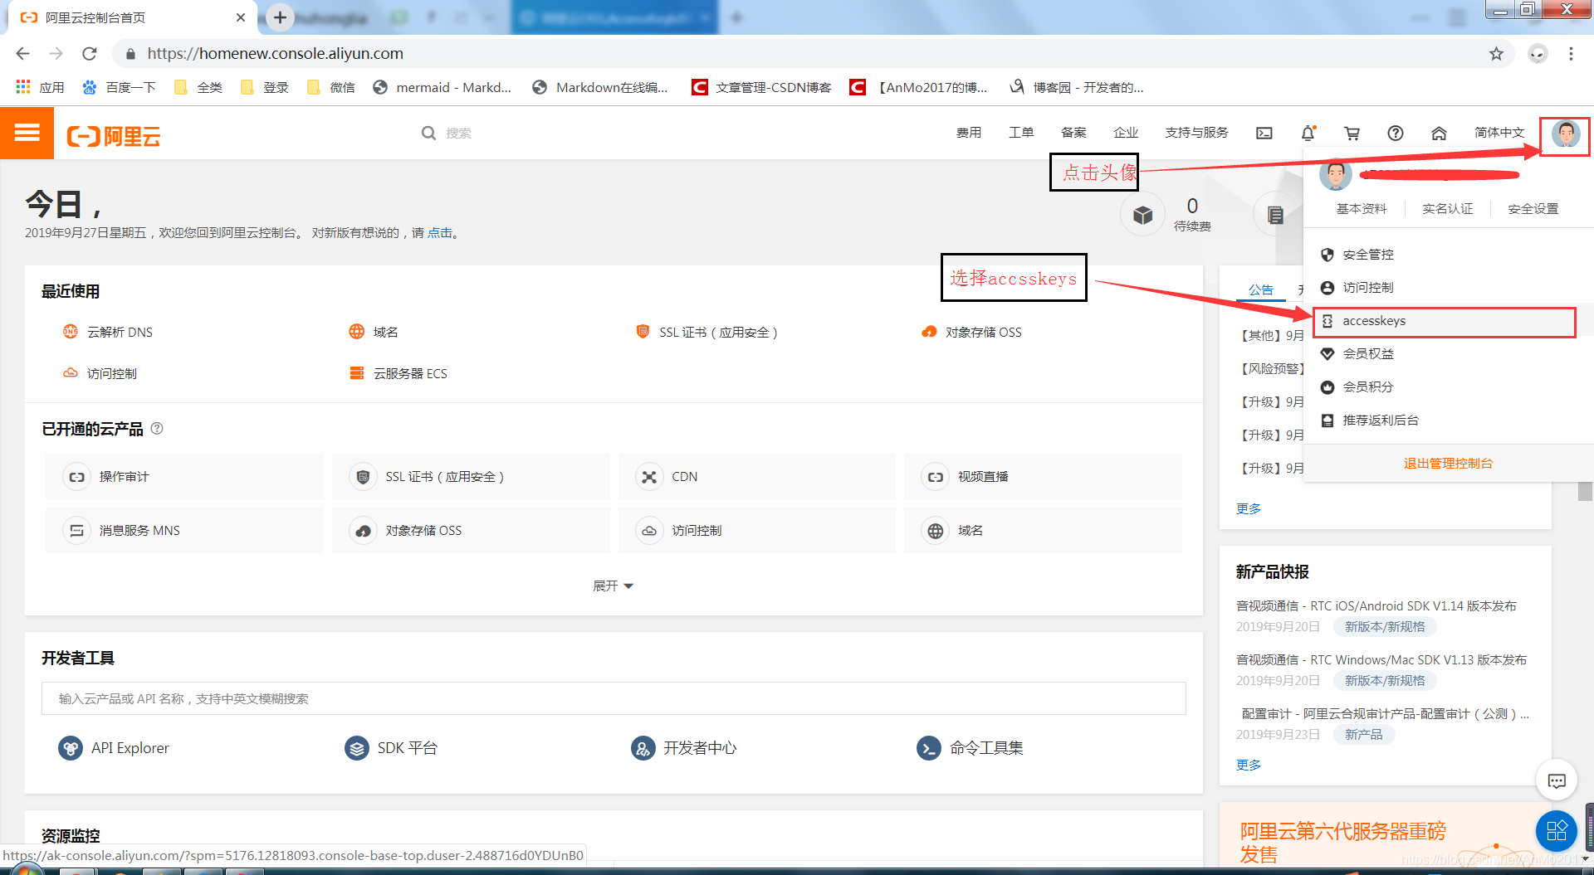Open 云服务器 ECS from recently used
The width and height of the screenshot is (1594, 875).
398,373
